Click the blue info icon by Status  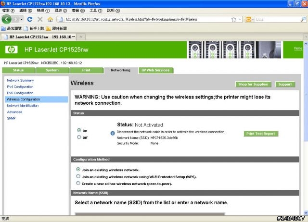point(112,134)
